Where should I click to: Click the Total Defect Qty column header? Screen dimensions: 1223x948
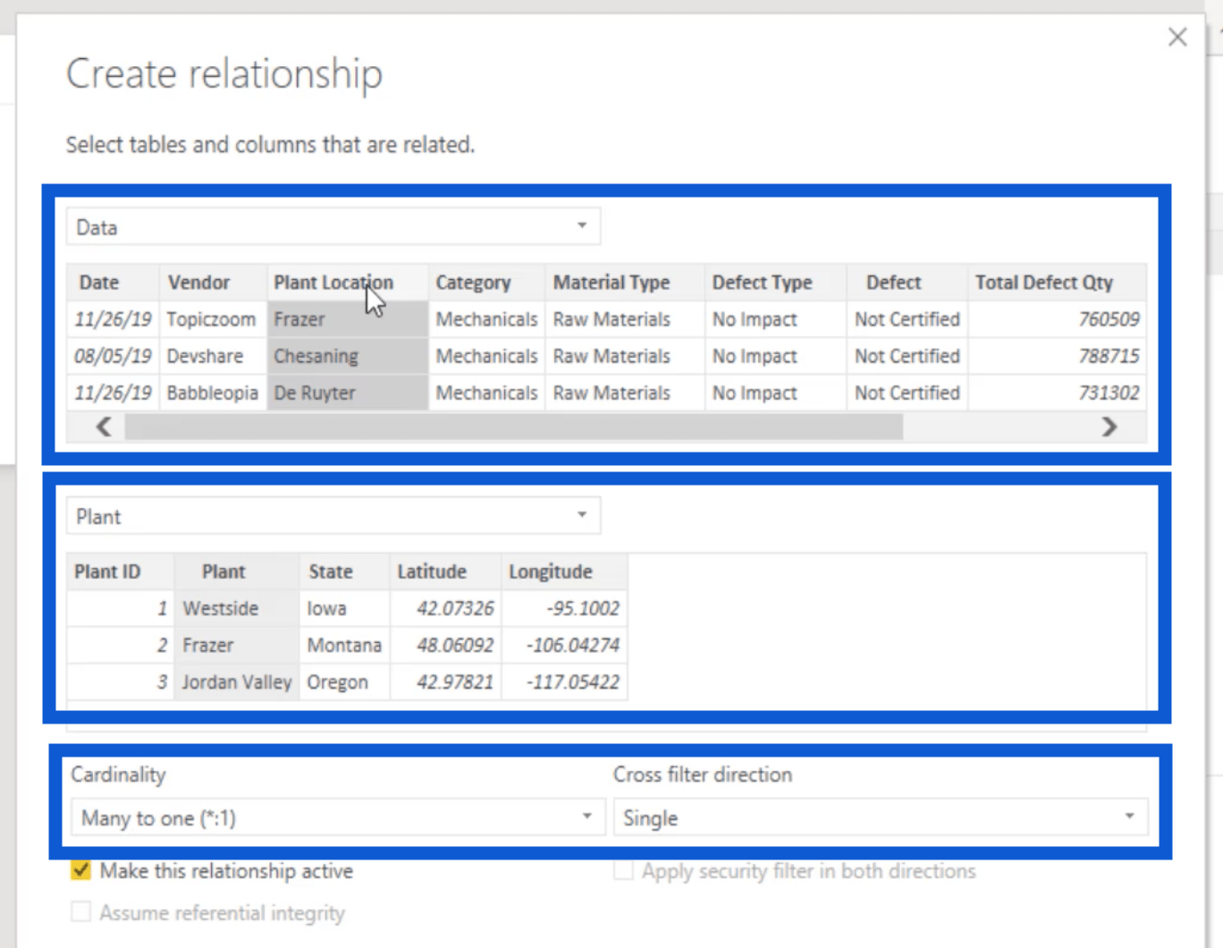(x=1043, y=283)
